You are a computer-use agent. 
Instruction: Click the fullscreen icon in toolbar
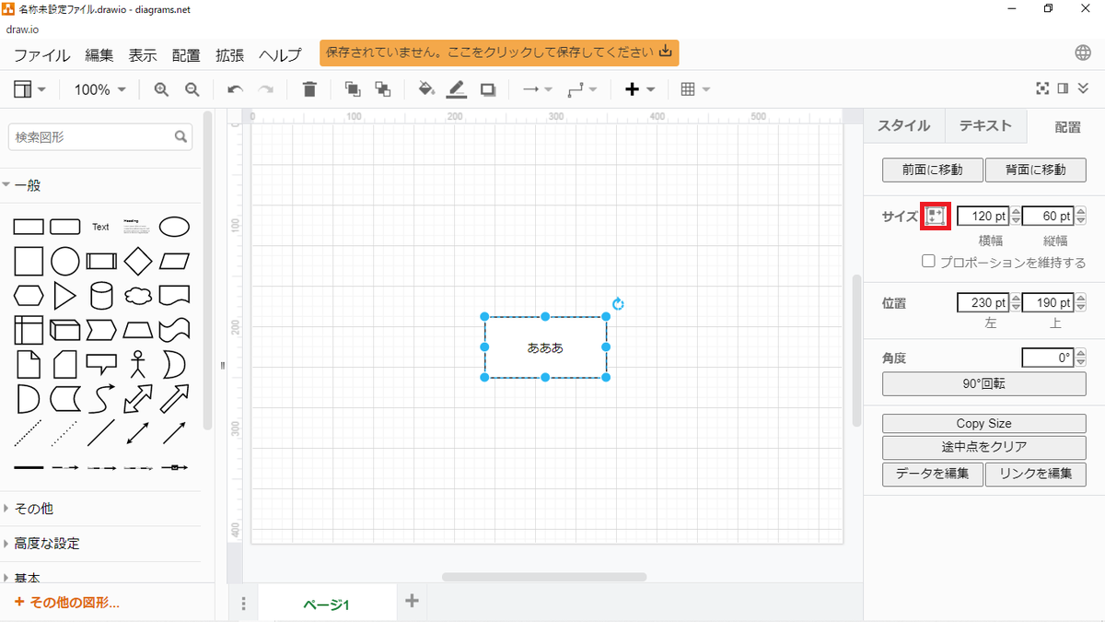(x=1042, y=88)
